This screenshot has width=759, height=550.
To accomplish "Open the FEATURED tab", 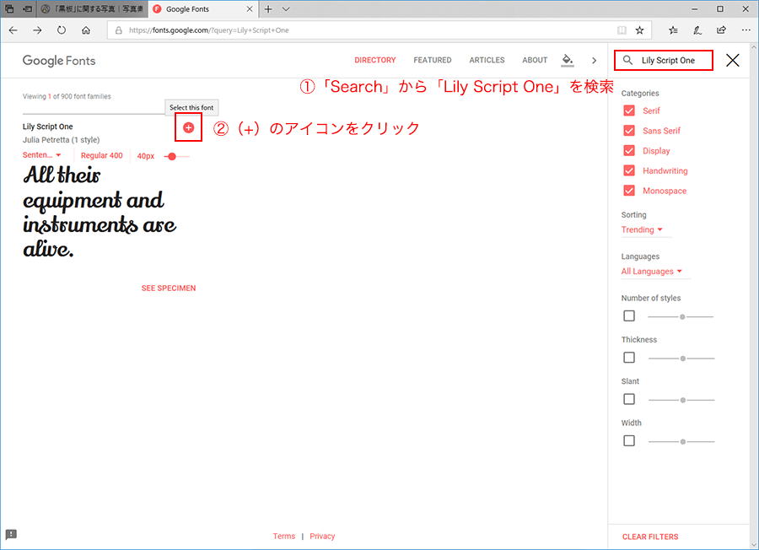I will coord(433,60).
